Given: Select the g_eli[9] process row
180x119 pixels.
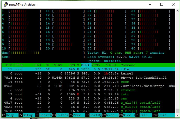Looking at the screenshot, I should point(88,107).
